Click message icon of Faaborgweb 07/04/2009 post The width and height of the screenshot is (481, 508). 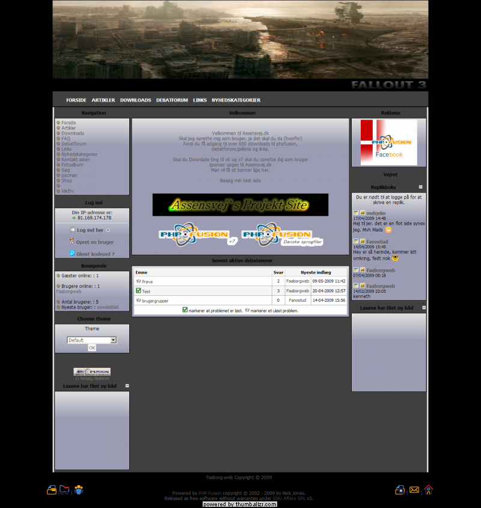pyautogui.click(x=363, y=270)
